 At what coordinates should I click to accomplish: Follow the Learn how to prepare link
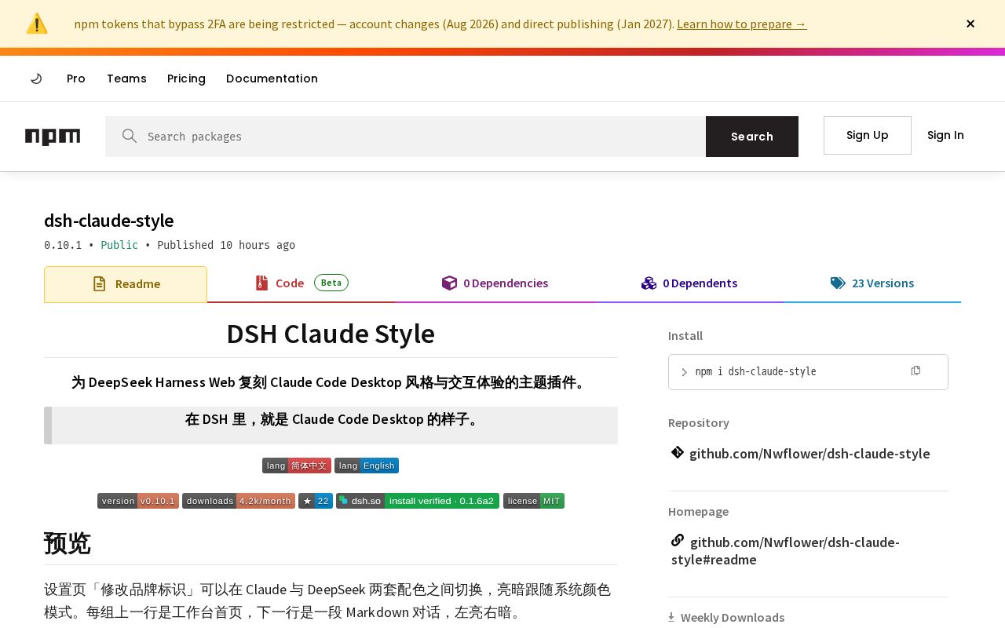742,24
